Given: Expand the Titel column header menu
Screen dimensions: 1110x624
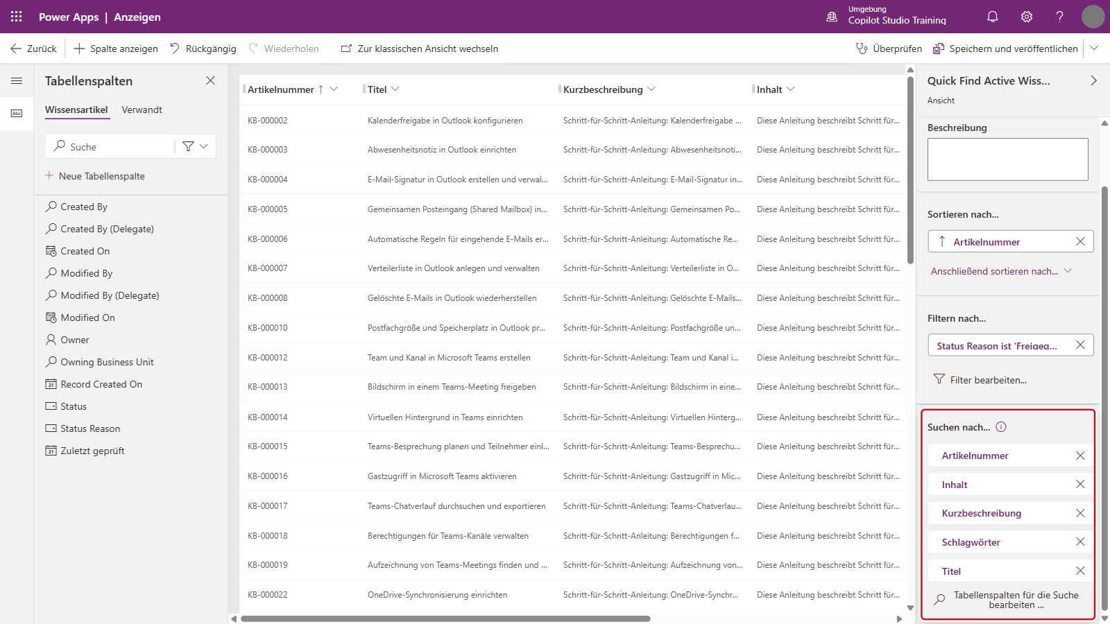Looking at the screenshot, I should (x=395, y=89).
